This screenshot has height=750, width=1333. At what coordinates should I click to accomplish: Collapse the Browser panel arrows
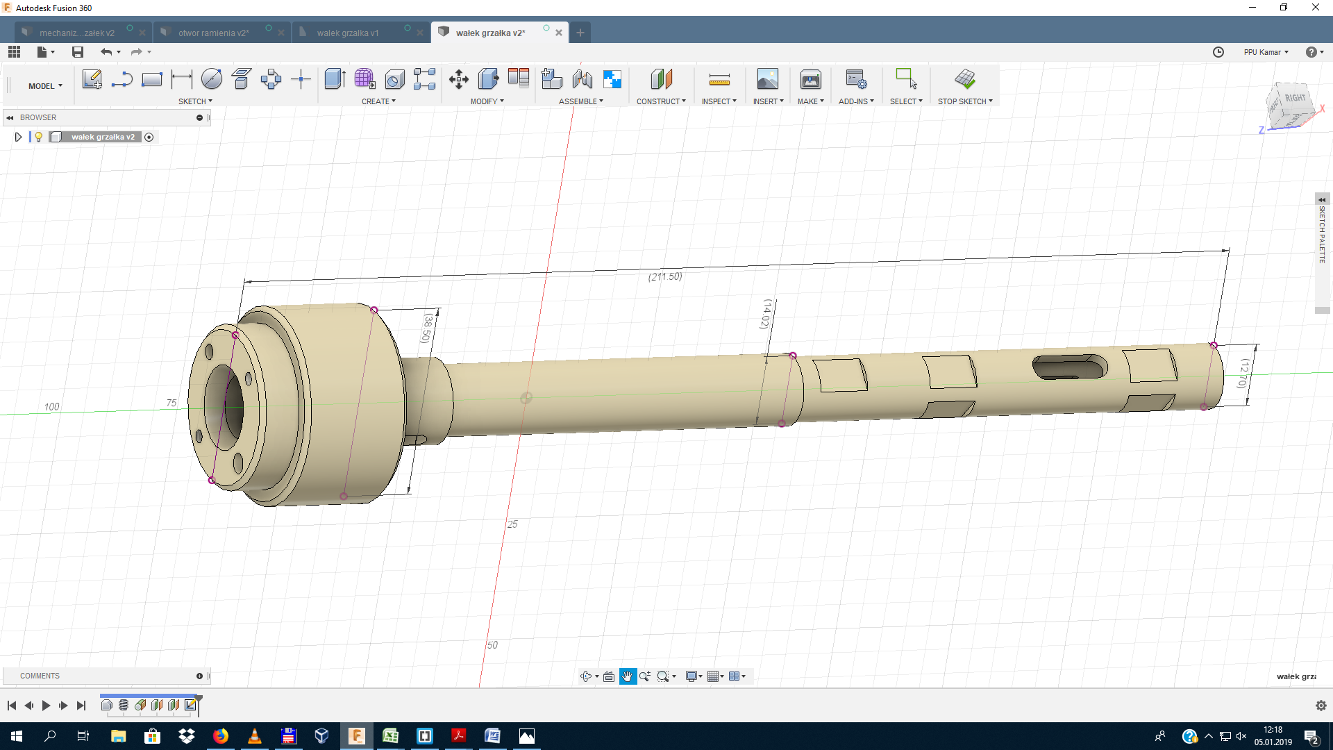tap(10, 117)
